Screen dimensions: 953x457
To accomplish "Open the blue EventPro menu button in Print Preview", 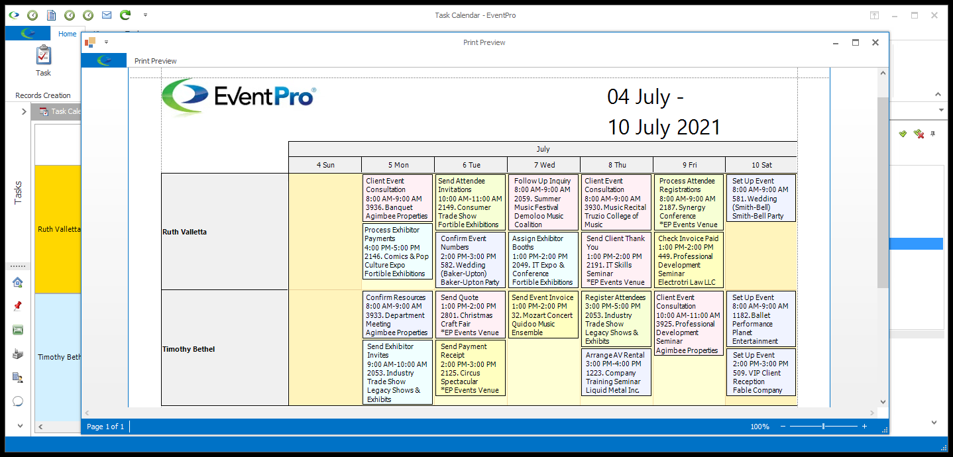I will click(x=103, y=60).
